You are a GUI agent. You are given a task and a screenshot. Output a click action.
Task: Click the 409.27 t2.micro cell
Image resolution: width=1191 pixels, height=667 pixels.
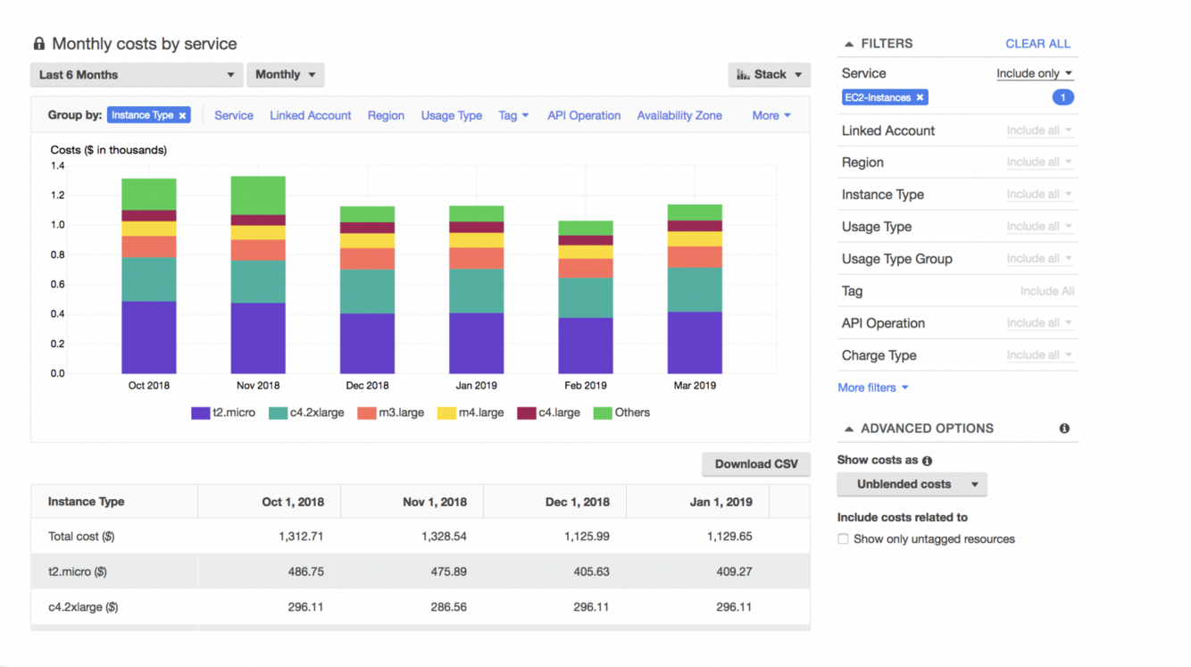pos(735,571)
